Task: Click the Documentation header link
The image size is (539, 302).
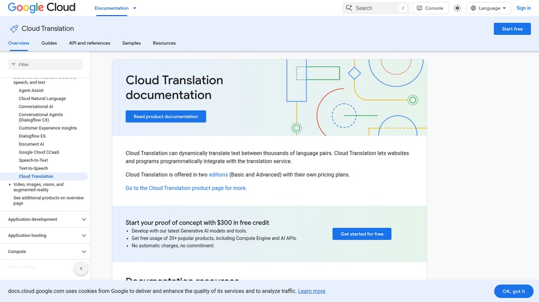Action: click(x=112, y=8)
